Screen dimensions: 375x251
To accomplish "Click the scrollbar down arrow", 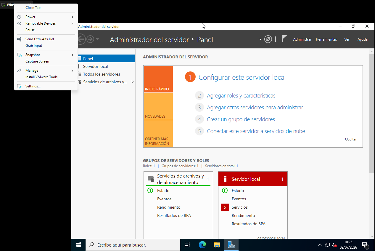I will (x=372, y=236).
